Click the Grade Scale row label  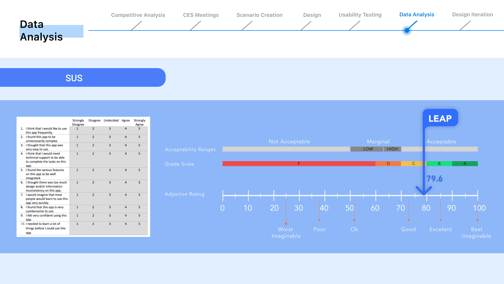pos(179,164)
